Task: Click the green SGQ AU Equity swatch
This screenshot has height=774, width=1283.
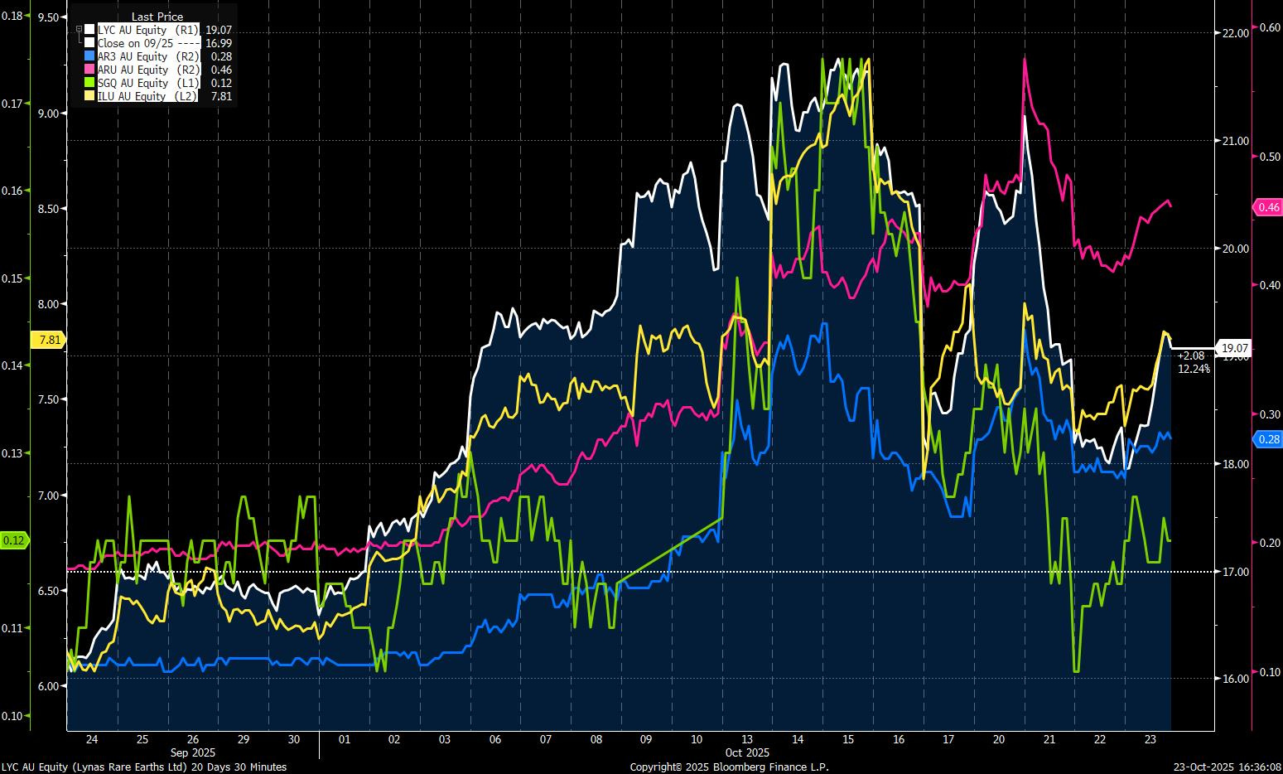Action: pyautogui.click(x=89, y=83)
